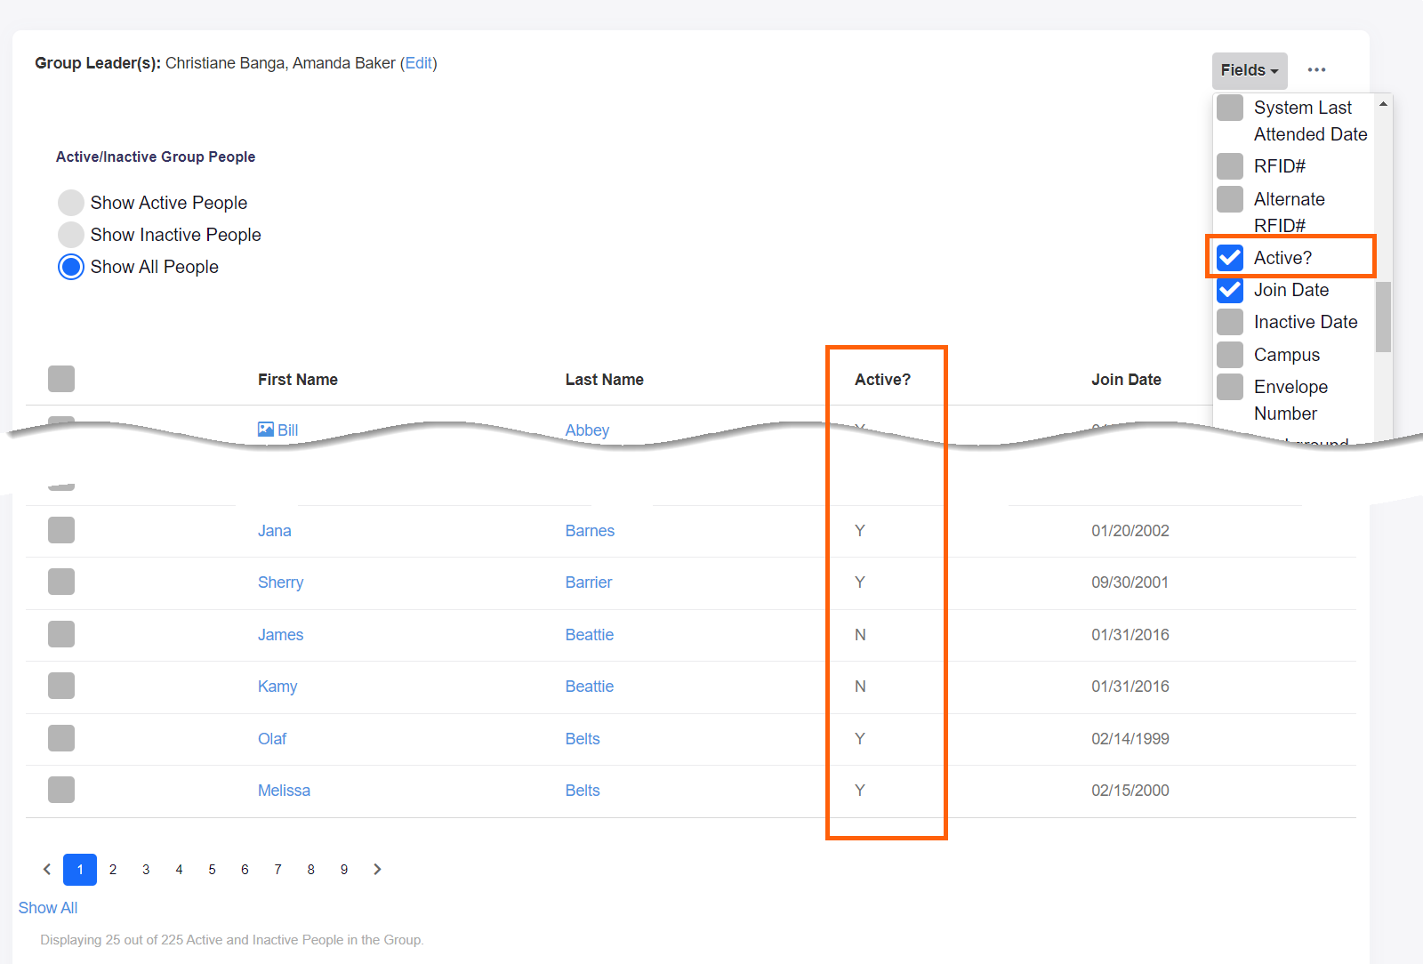The image size is (1423, 964).
Task: Click Edit link next to group leaders
Action: click(418, 63)
